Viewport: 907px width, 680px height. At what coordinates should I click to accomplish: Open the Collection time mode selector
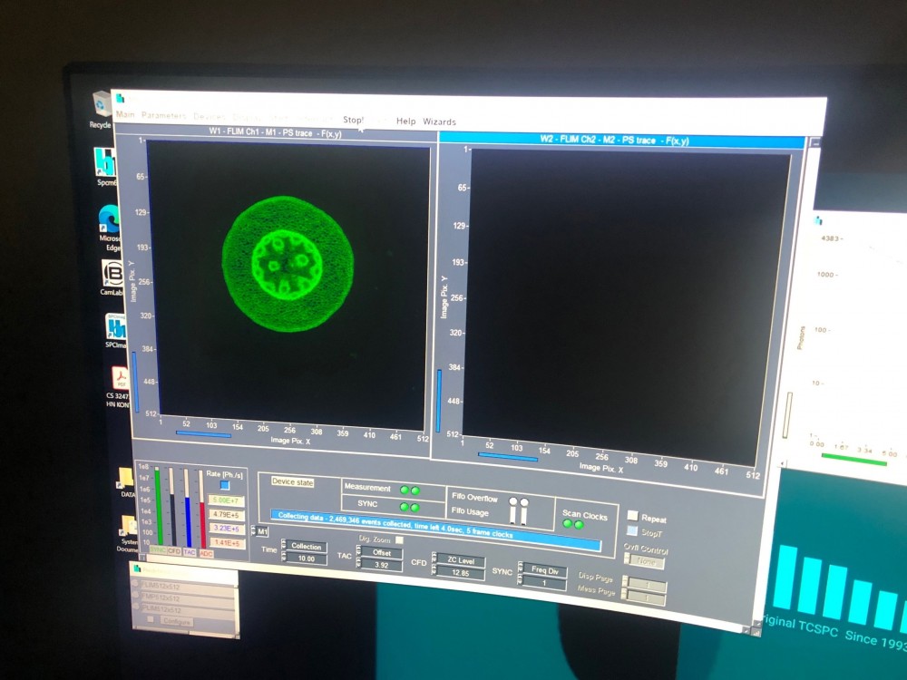[306, 547]
